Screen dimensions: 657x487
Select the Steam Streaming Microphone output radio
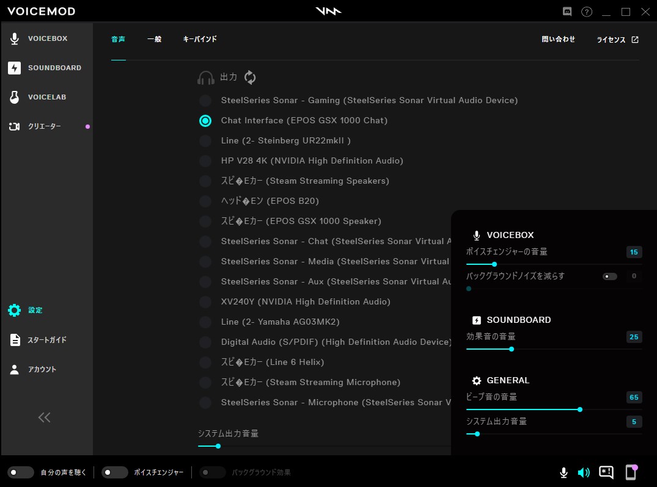click(x=205, y=382)
